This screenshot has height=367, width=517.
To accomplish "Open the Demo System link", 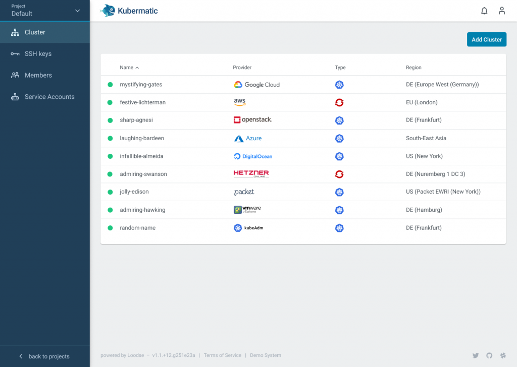I will pos(266,355).
